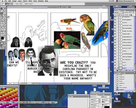Viewport: 136px width, 108px height.
Task: Open the Opacity slider arrow in Layers
Action: pyautogui.click(x=134, y=12)
